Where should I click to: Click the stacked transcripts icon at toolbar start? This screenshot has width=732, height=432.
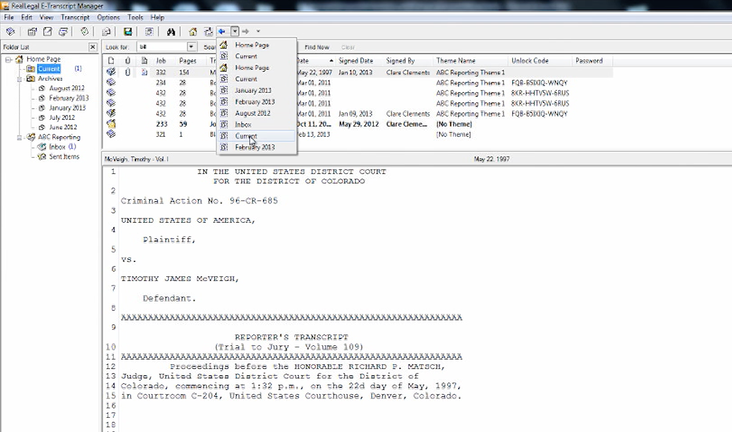pos(10,32)
